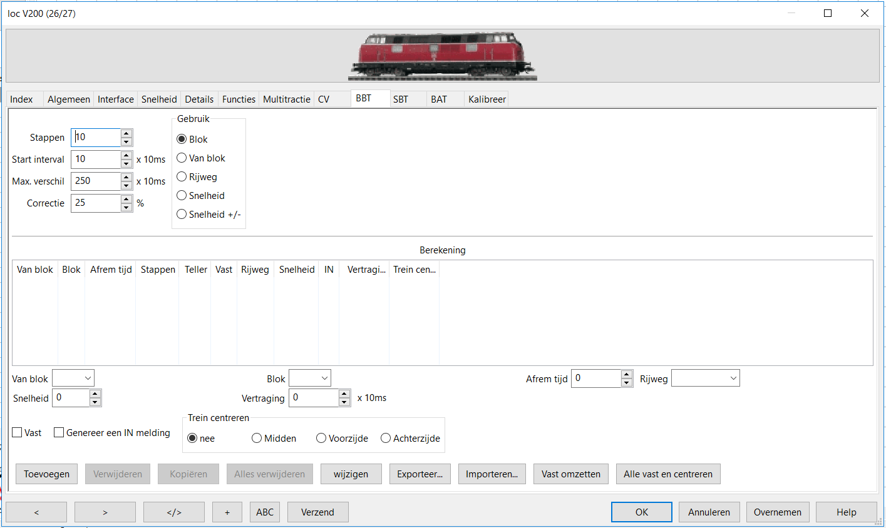Increase the Vertraging spinner value
Screen dimensions: 886x528
[344, 393]
